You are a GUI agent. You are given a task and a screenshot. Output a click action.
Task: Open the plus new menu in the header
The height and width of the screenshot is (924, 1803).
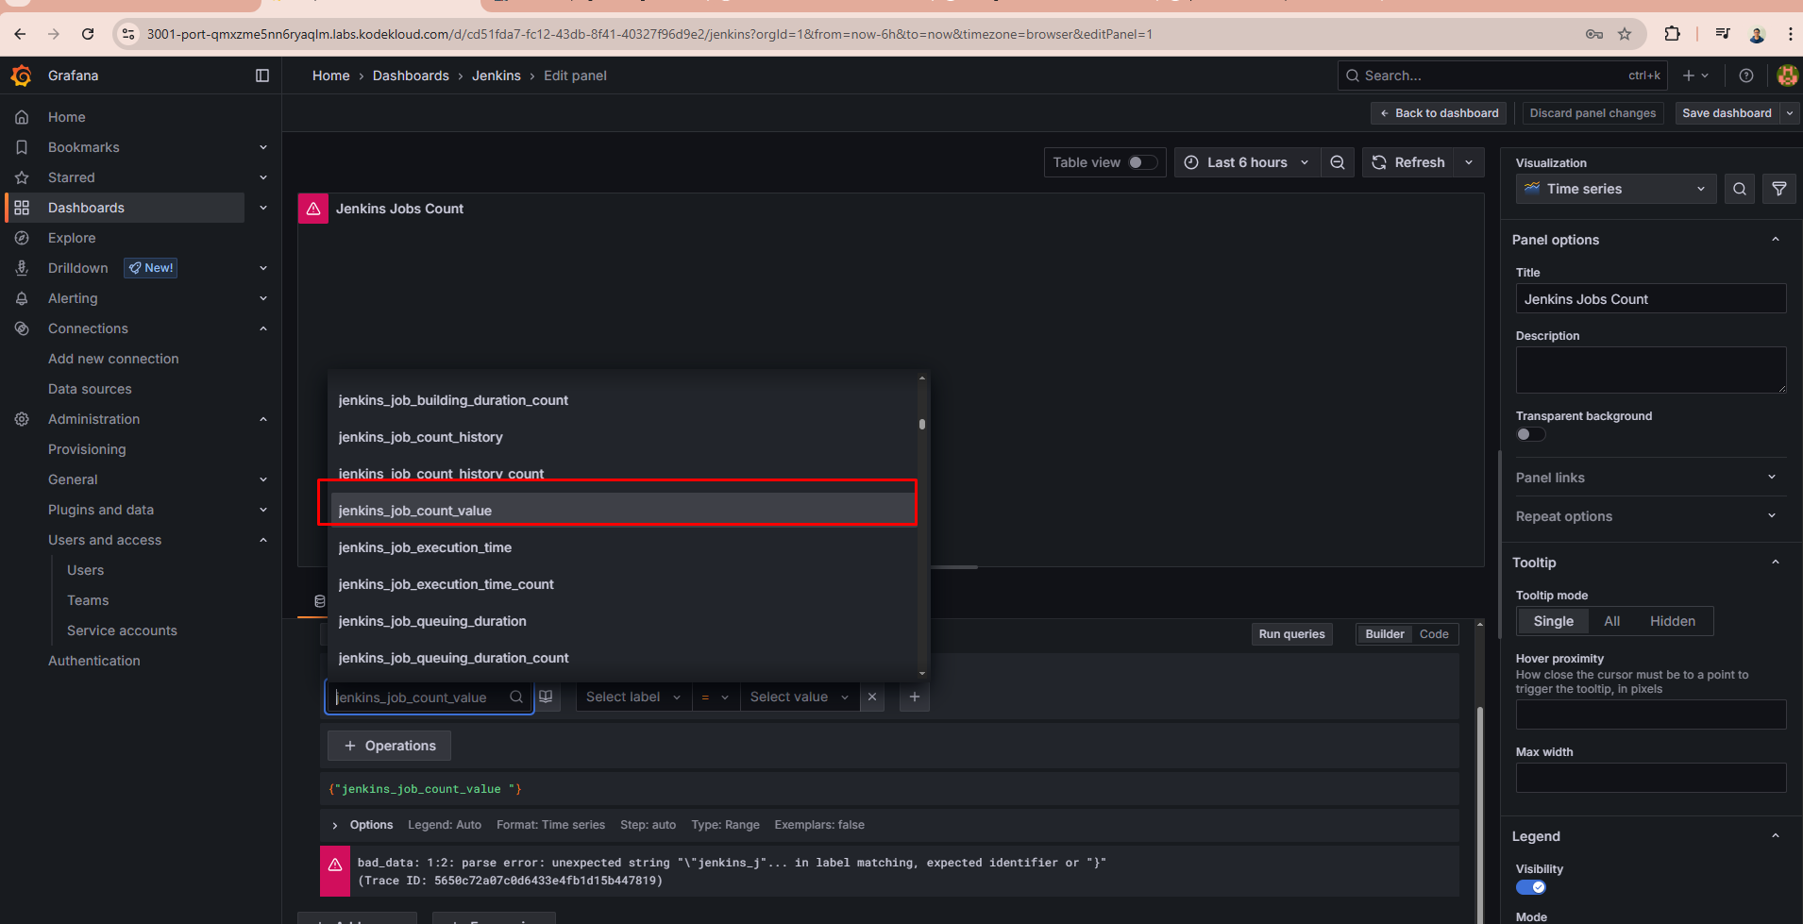(1695, 76)
